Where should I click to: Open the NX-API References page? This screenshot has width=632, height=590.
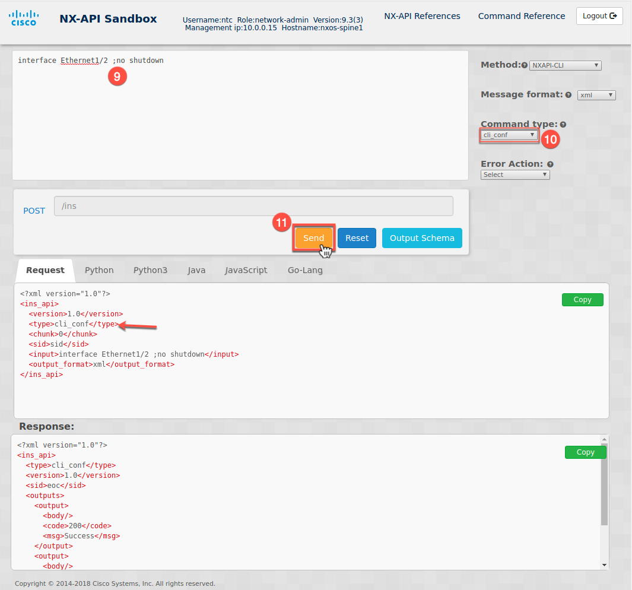point(422,16)
